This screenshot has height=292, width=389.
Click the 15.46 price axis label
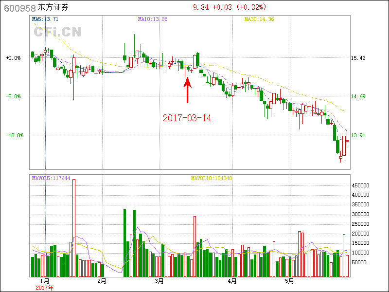pyautogui.click(x=358, y=58)
